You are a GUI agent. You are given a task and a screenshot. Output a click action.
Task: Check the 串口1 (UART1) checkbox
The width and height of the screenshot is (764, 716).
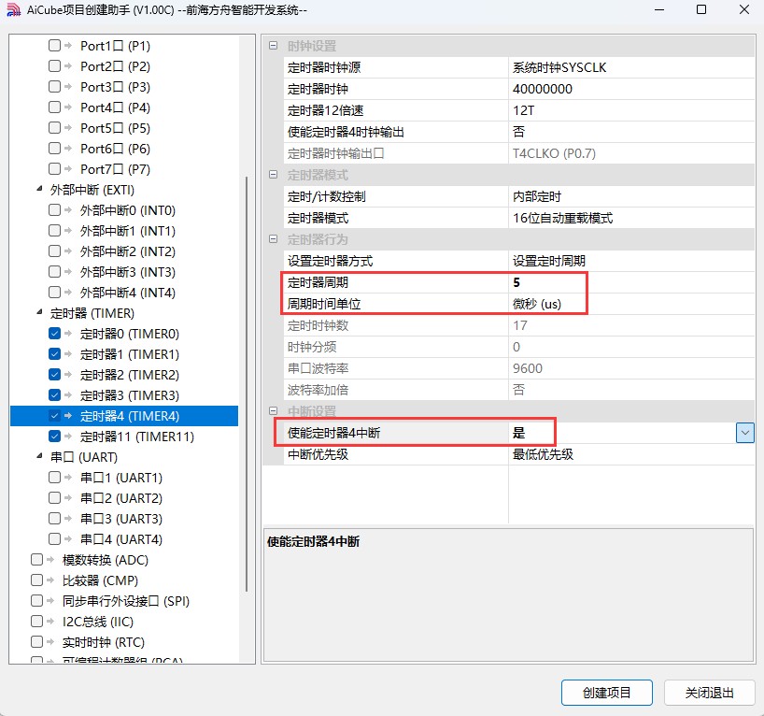(54, 478)
